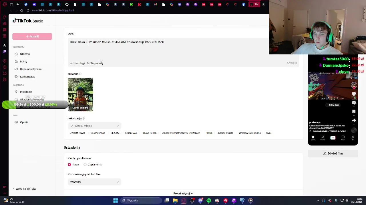Open the Wszyscy visibility dropdown

click(94, 182)
